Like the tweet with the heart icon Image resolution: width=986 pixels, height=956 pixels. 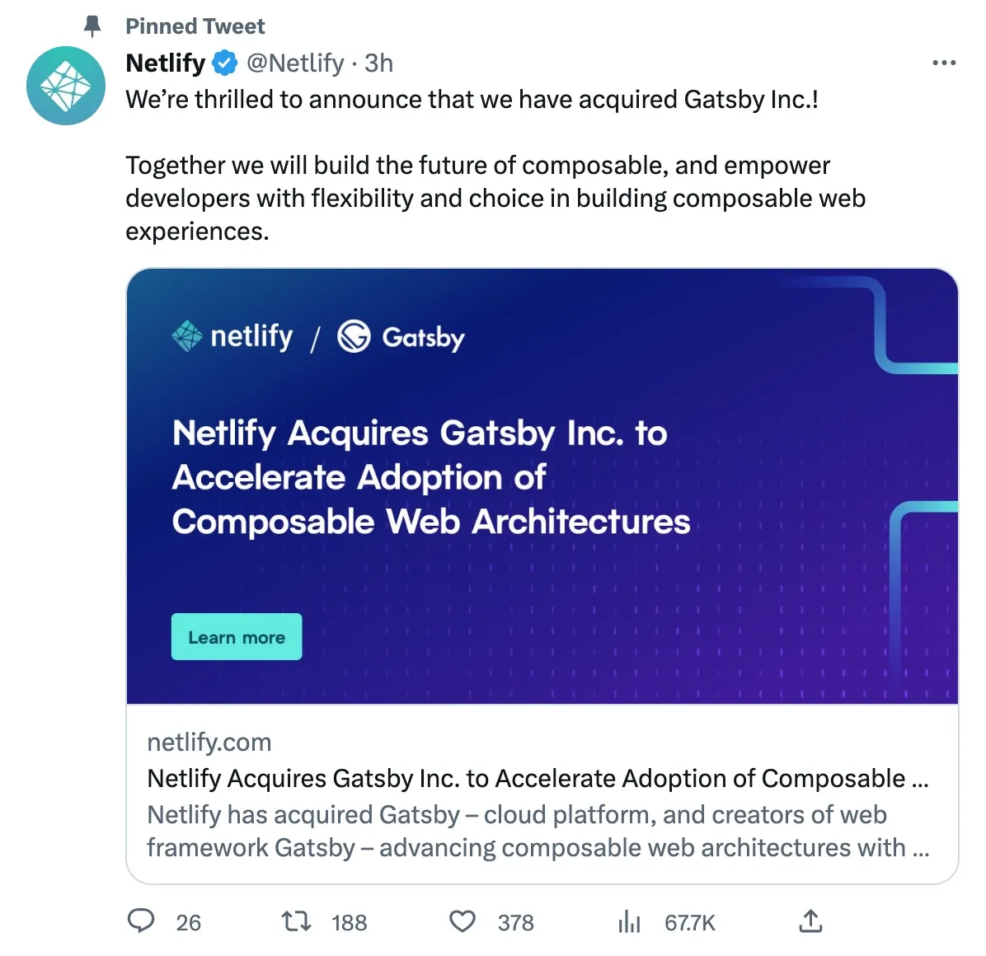click(462, 922)
